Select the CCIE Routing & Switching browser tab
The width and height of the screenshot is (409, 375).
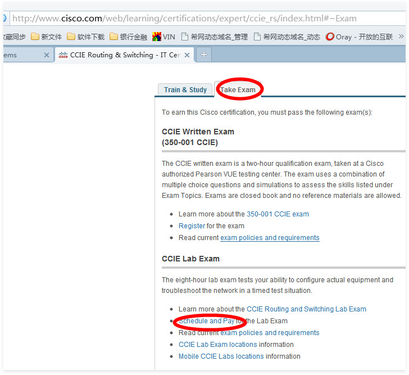[x=124, y=55]
